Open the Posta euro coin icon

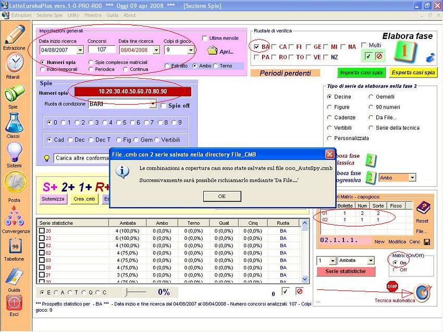tap(15, 183)
